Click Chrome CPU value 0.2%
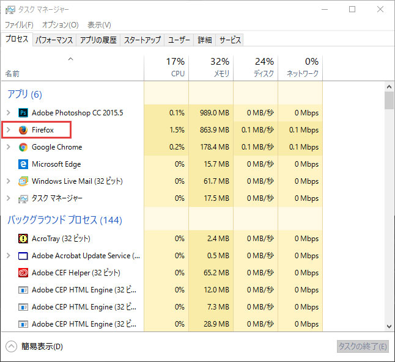This screenshot has height=362, width=395. tap(177, 147)
